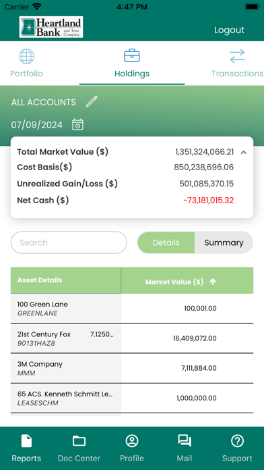Tap the Cost Basis value 850,238,696.06

pos(203,167)
